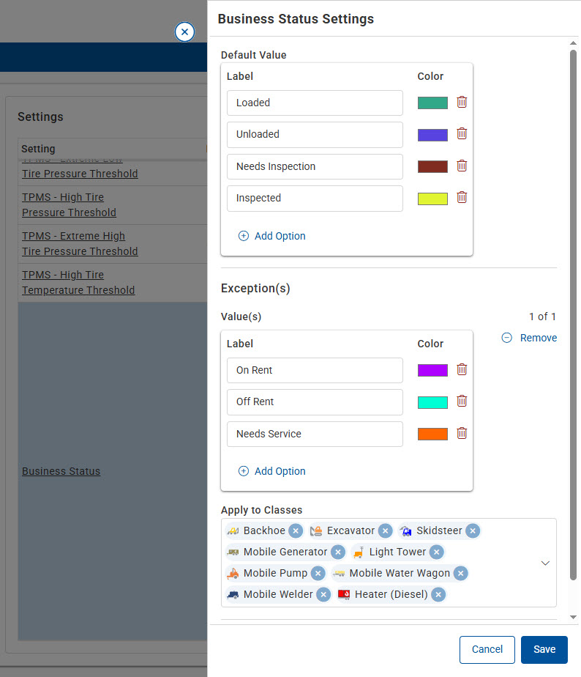Remove Excavator class chip
Viewport: 581px width, 677px height.
[385, 530]
